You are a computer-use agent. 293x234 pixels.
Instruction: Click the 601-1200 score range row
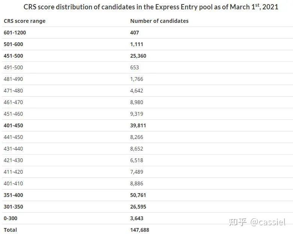click(x=15, y=33)
